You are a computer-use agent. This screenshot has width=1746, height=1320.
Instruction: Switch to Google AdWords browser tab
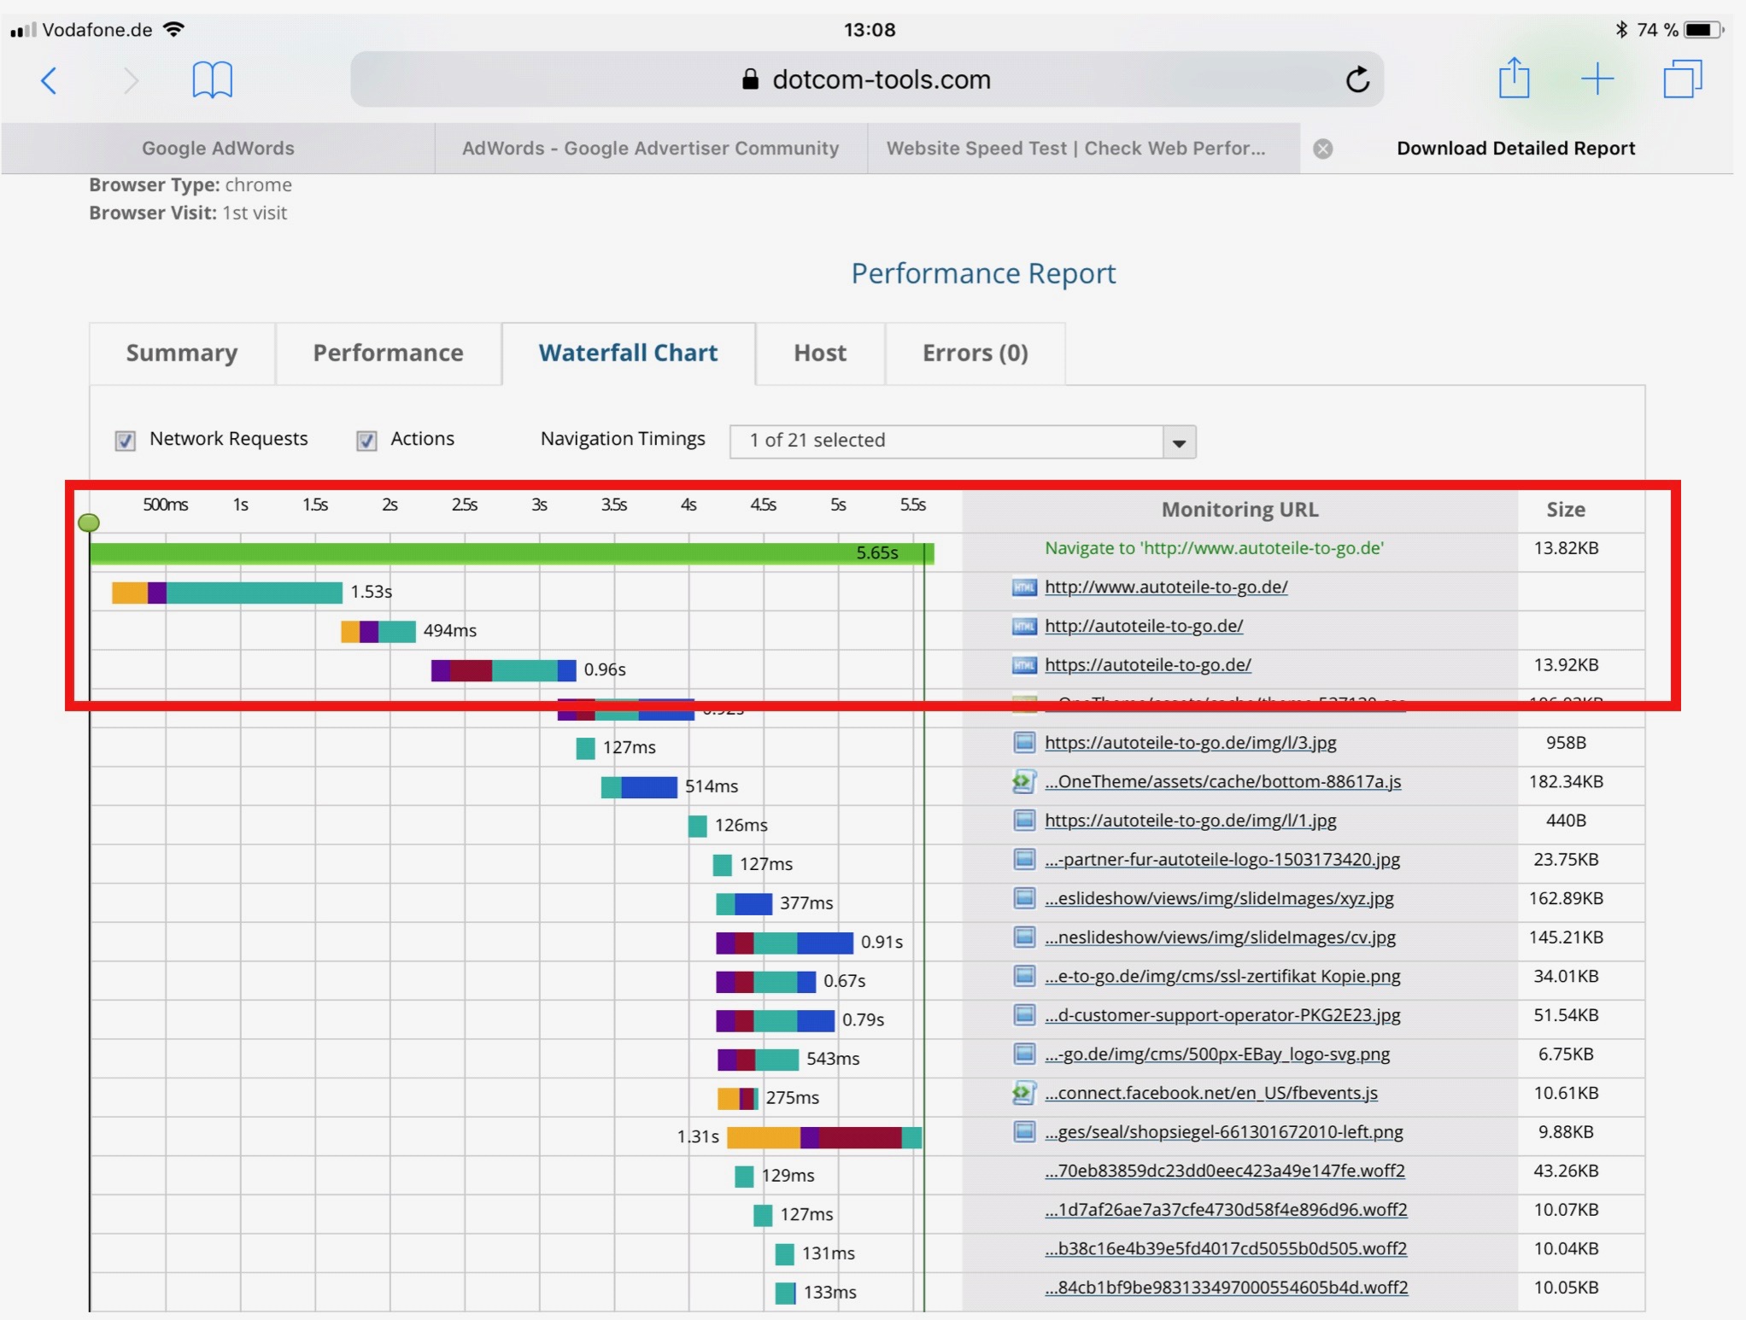[x=218, y=149]
